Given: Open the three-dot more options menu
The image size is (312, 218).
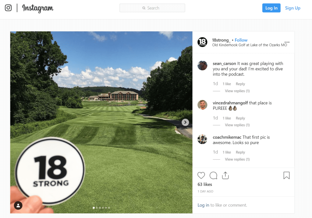Looking at the screenshot, I should pos(287,42).
